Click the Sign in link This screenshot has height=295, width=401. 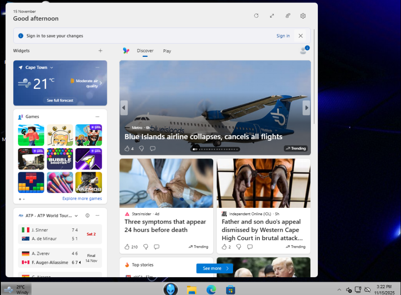coord(283,36)
